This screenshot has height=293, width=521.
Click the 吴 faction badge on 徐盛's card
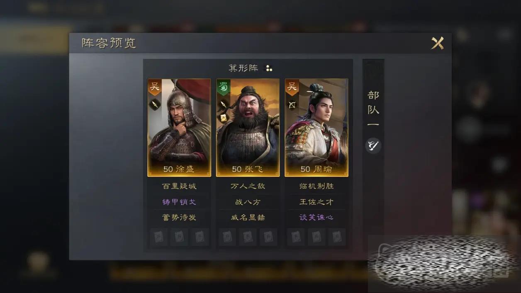pos(155,87)
